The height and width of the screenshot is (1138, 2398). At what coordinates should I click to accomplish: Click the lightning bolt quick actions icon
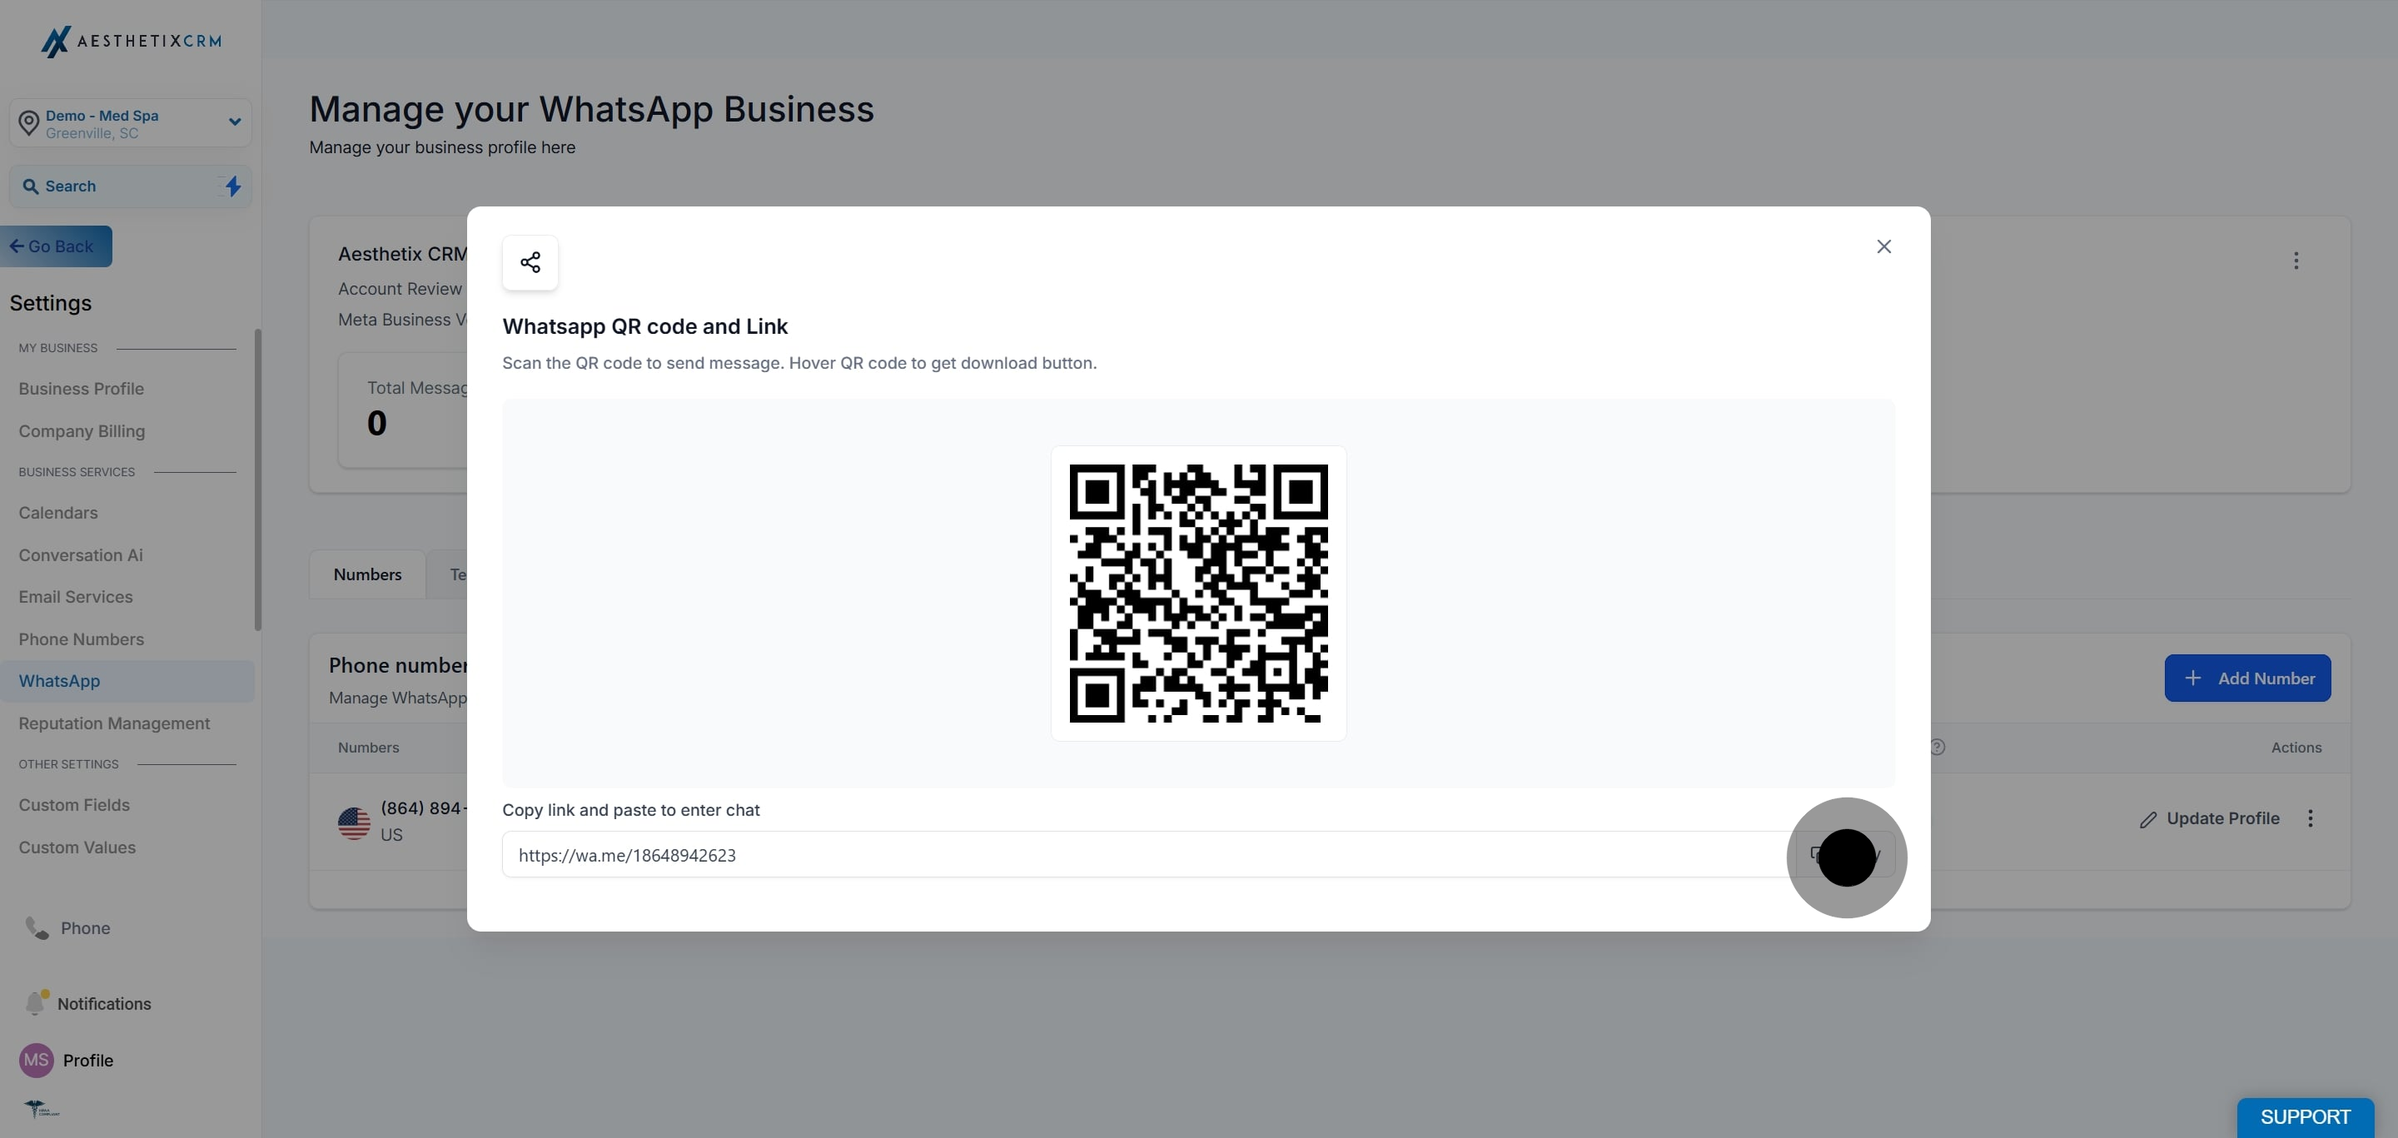click(233, 186)
